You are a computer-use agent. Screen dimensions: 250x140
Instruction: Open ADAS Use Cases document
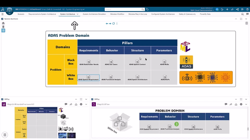[x=111, y=62]
